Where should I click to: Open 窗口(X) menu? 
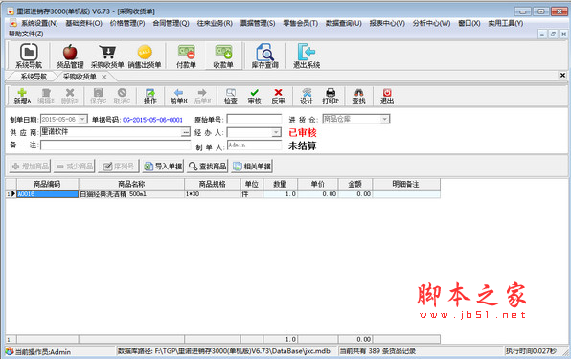point(469,23)
